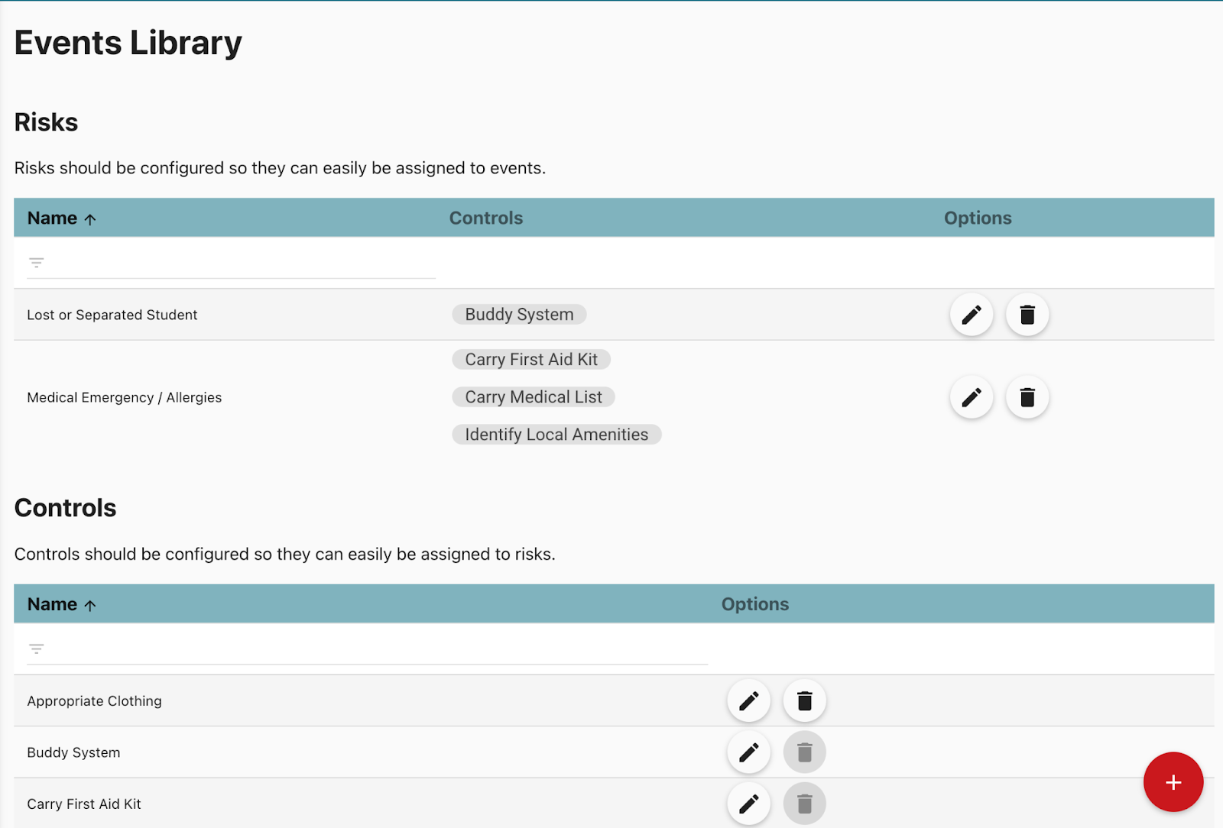Edit the Lost or Separated Student risk

971,315
